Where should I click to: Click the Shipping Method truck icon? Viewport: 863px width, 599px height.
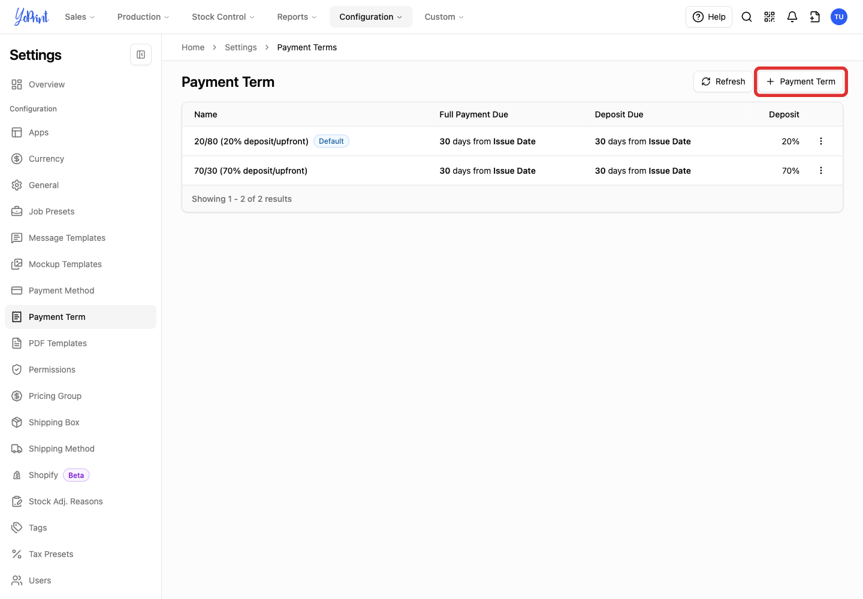17,449
